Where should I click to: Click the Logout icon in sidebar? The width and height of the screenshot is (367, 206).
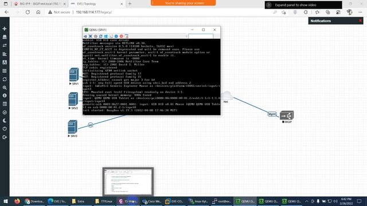[5, 137]
